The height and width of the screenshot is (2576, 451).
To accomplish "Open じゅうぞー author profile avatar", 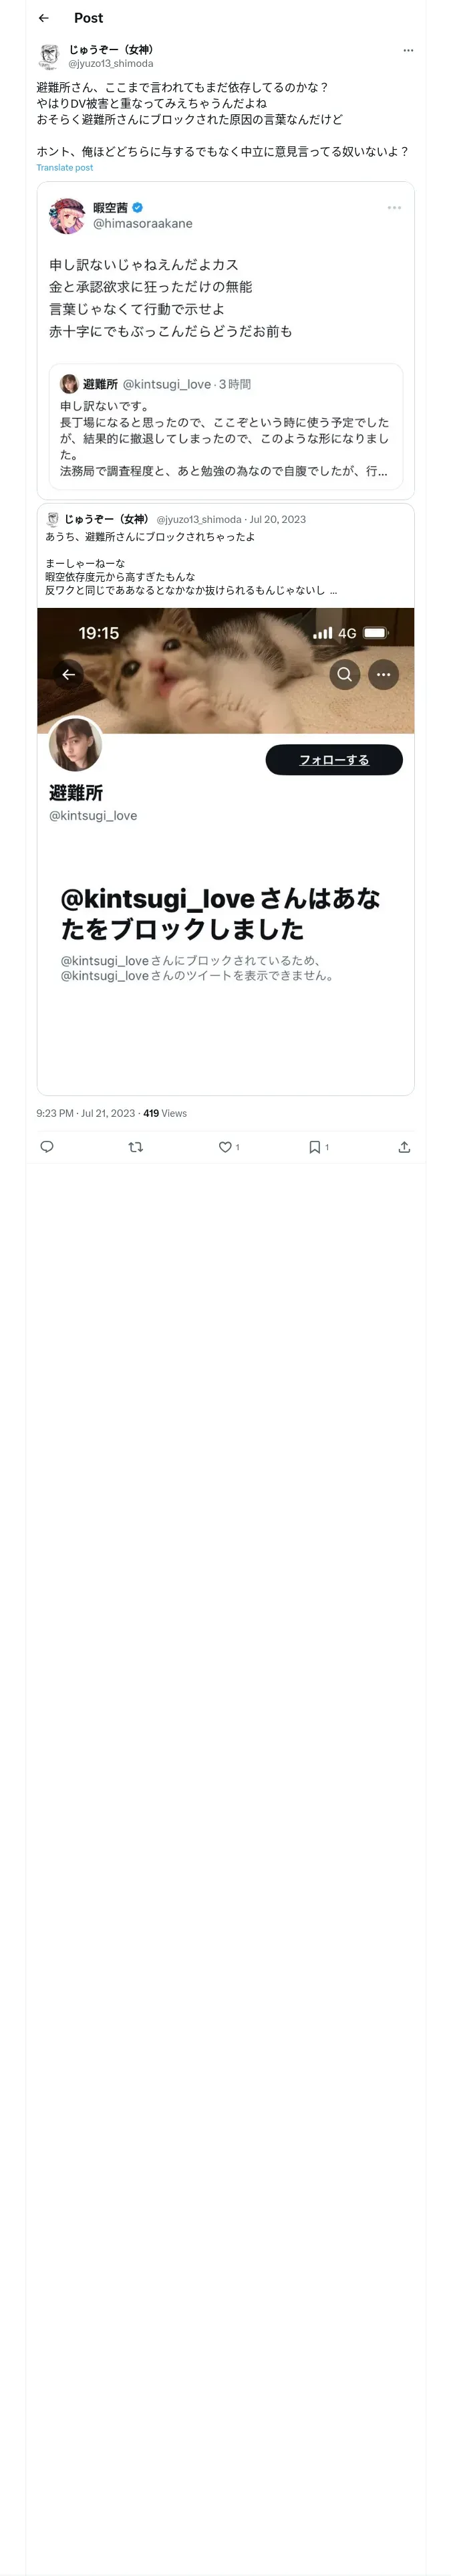I will point(49,56).
